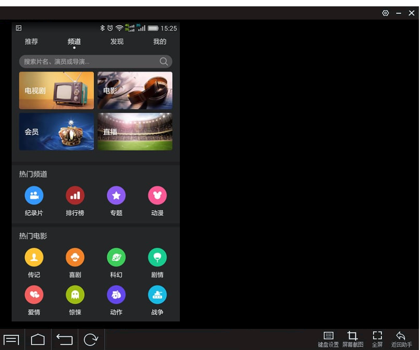The width and height of the screenshot is (420, 350).
Task: Minimize the emulator window
Action: (x=398, y=13)
